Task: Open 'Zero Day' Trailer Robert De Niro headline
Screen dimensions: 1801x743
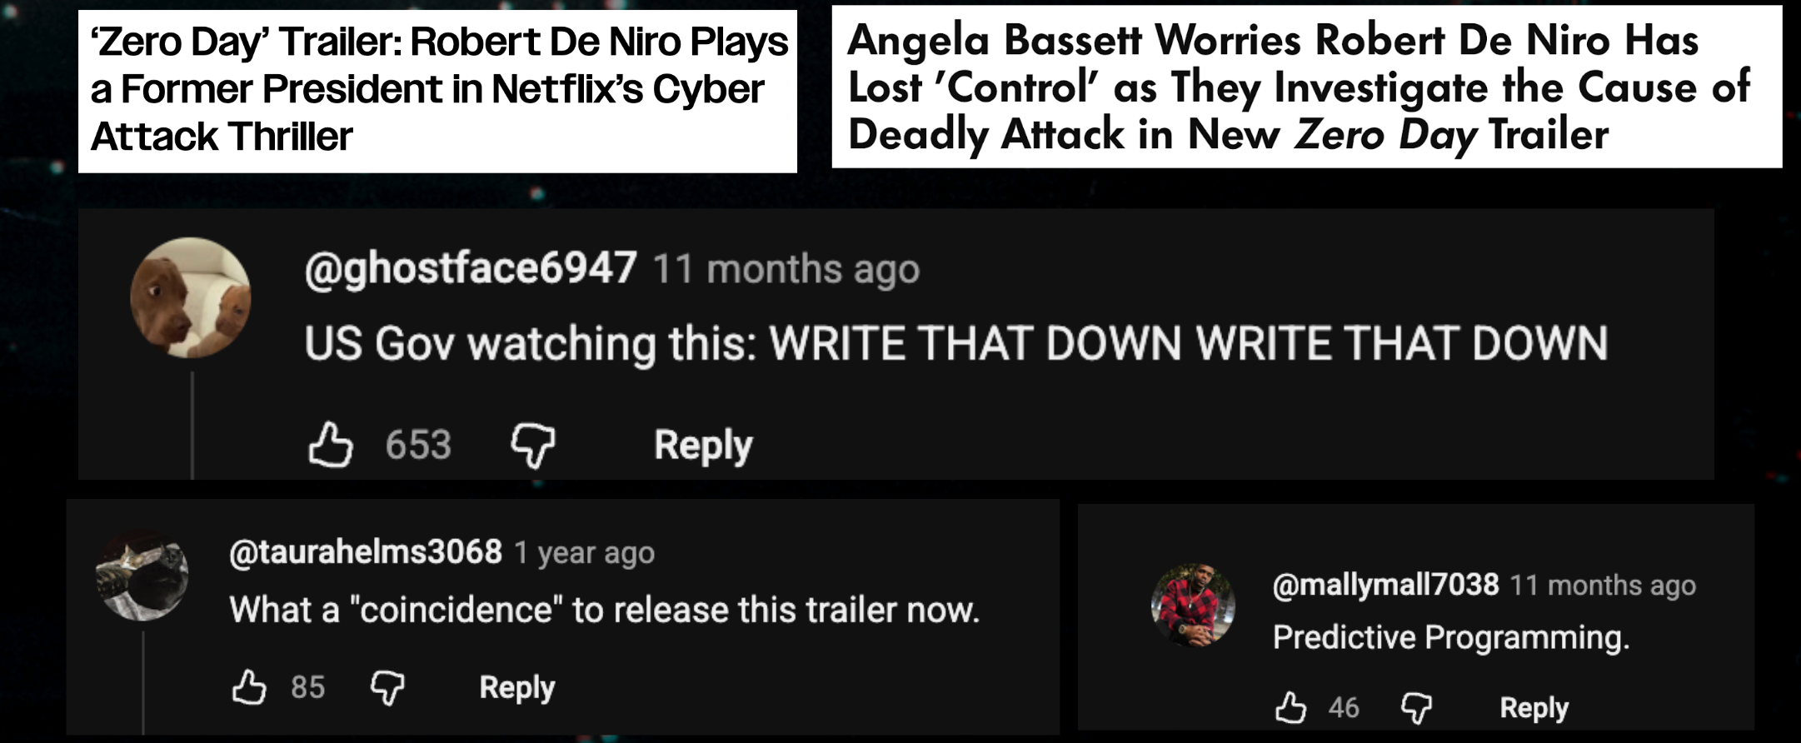Action: (438, 89)
